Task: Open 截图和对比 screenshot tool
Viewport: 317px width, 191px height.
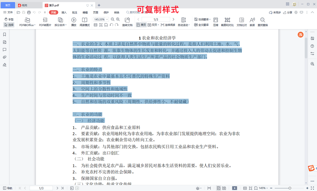Action: (227, 22)
